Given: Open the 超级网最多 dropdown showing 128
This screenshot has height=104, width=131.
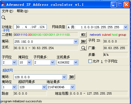Looking at the screenshot, I should pos(44,87).
